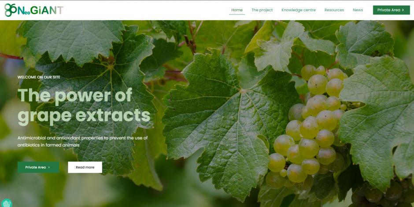Open the Resources menu
414x207 pixels.
pyautogui.click(x=334, y=10)
